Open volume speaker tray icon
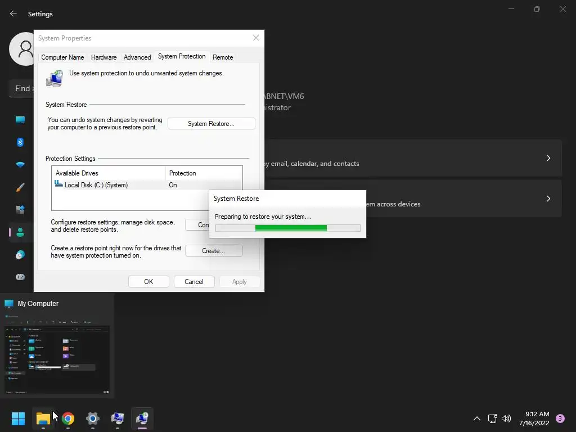The width and height of the screenshot is (576, 432). [x=506, y=418]
